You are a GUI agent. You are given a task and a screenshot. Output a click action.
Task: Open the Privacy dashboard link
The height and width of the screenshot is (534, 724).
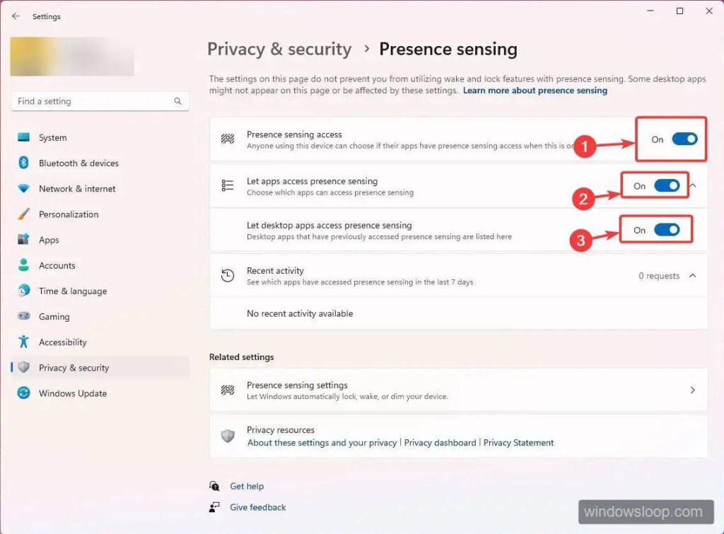coord(440,443)
